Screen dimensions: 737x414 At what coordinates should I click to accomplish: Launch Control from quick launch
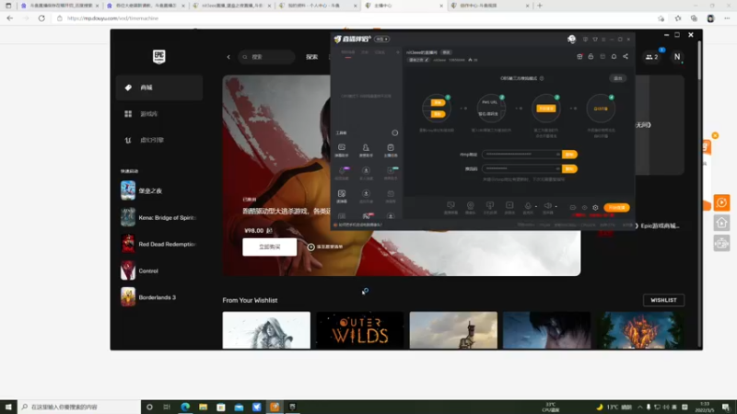coord(158,270)
